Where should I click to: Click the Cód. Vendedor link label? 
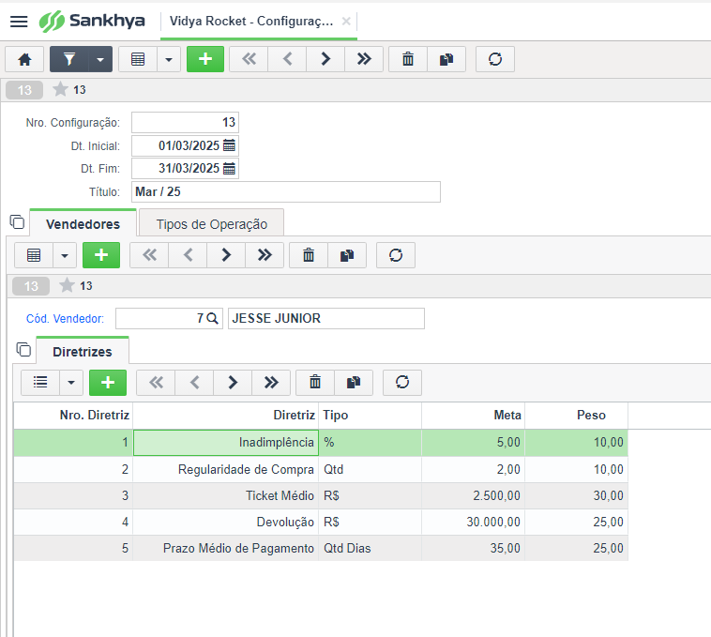[65, 319]
